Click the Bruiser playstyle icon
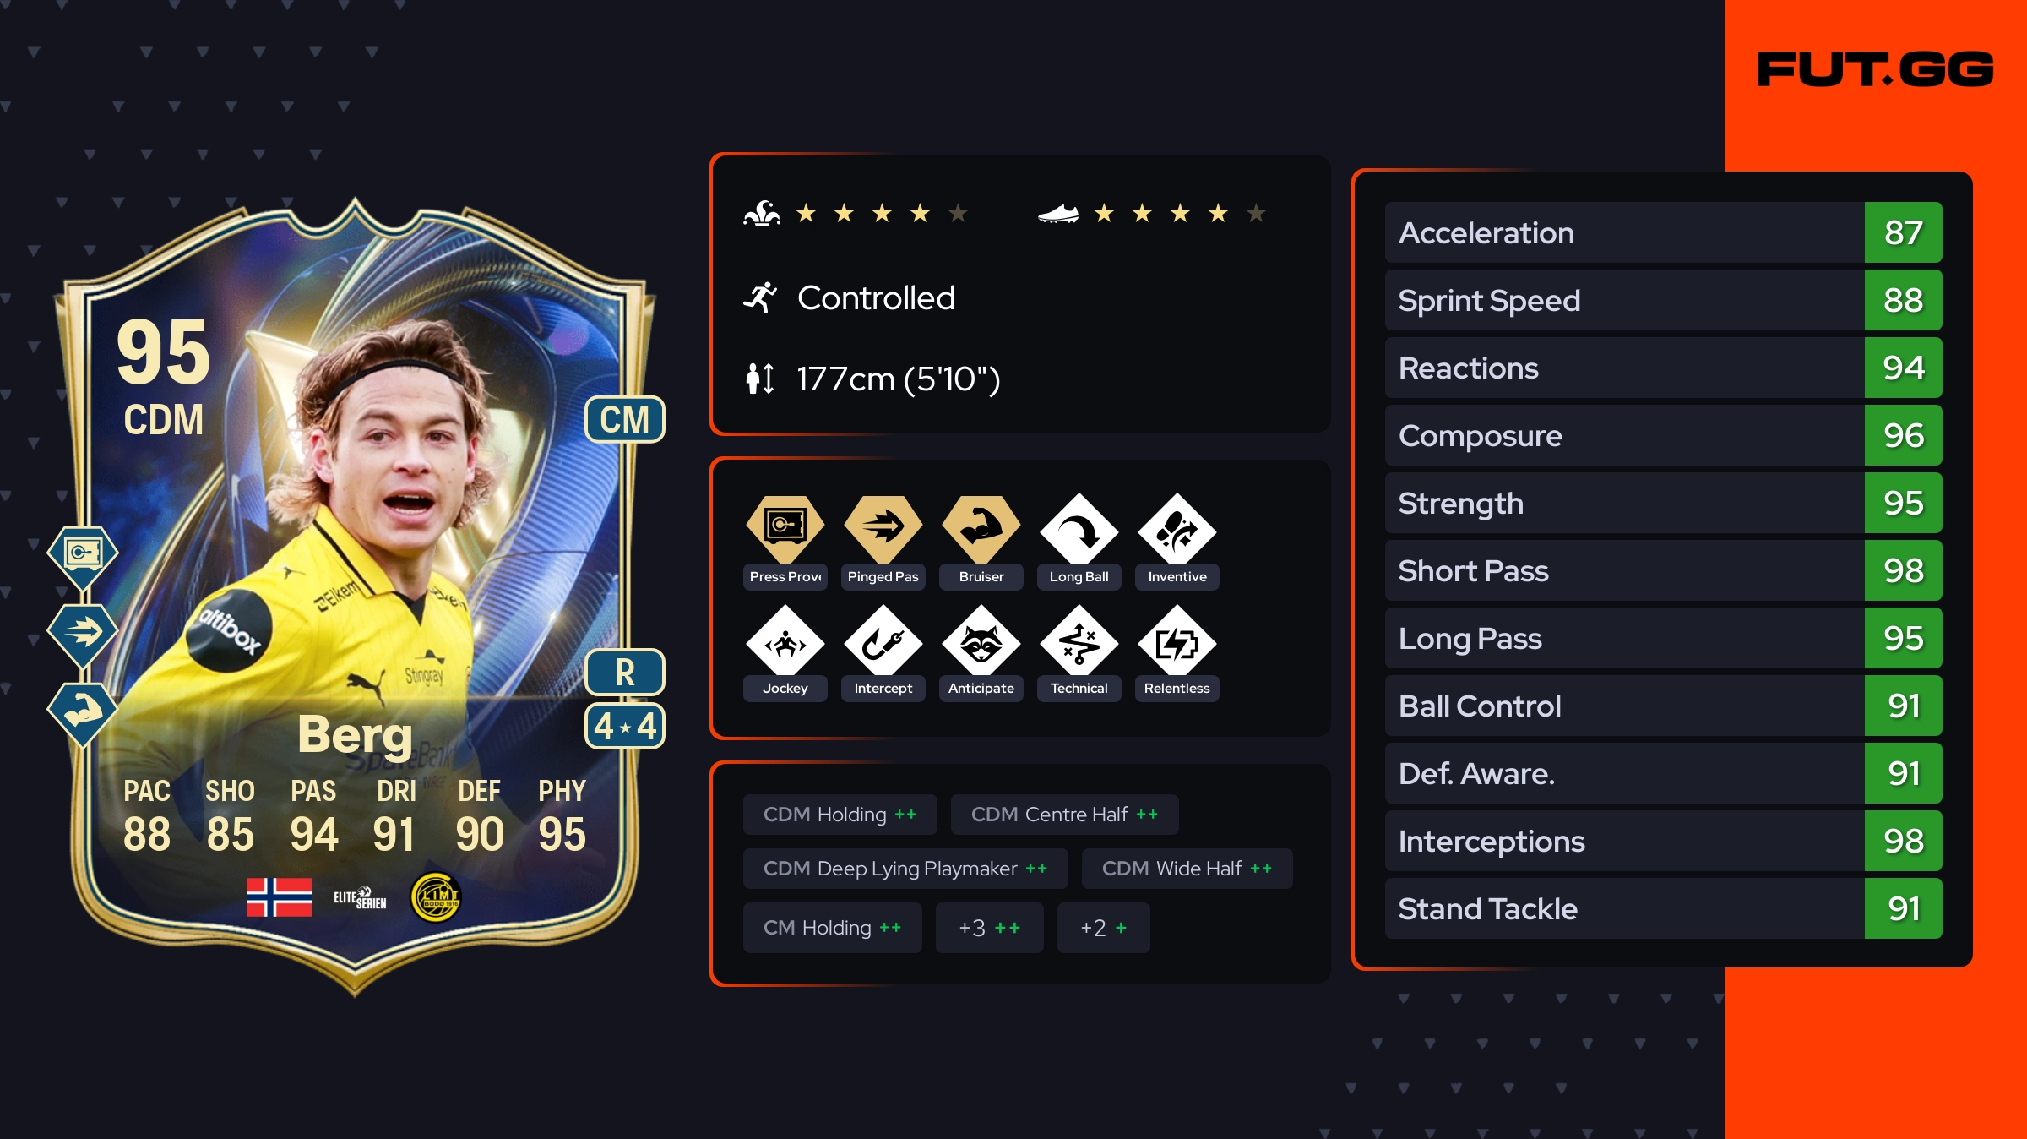Viewport: 2027px width, 1139px height. 981,529
